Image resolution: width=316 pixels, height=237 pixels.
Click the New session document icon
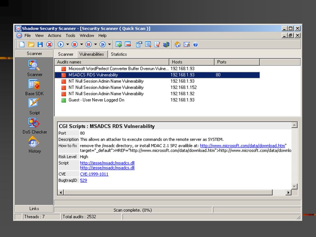click(22, 44)
